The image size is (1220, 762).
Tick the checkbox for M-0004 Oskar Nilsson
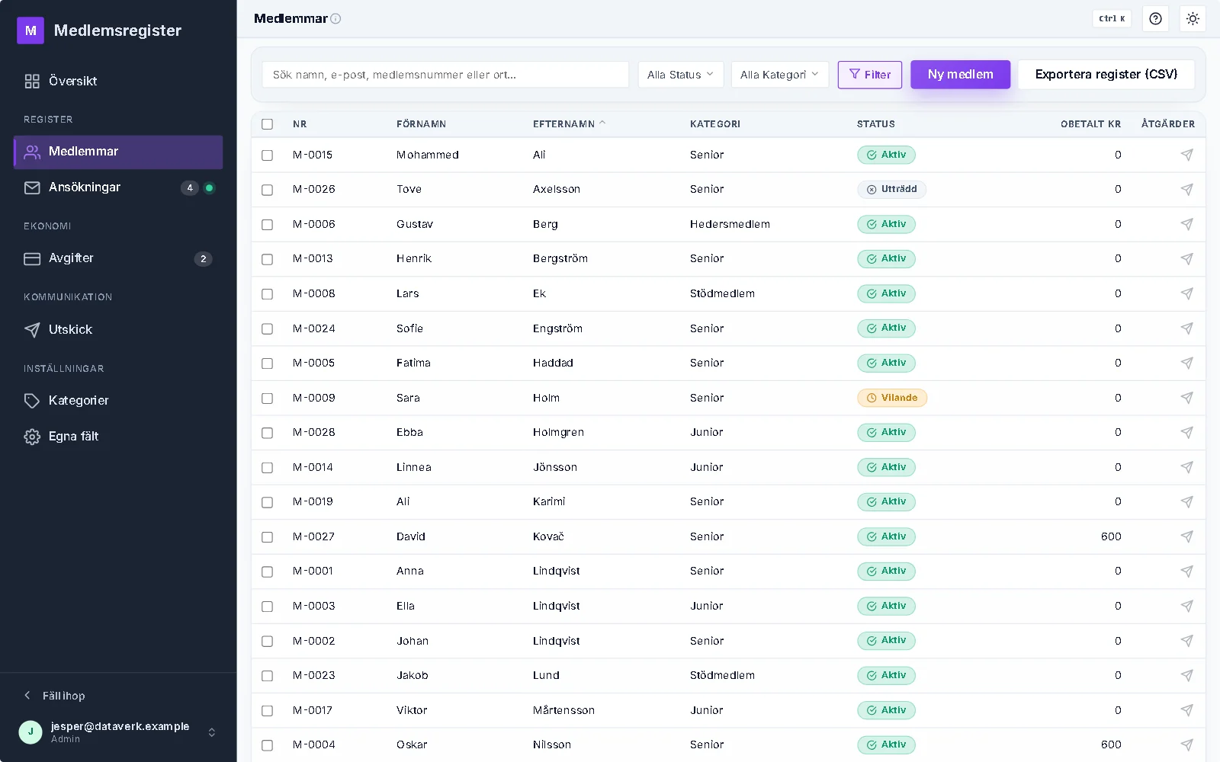coord(267,745)
